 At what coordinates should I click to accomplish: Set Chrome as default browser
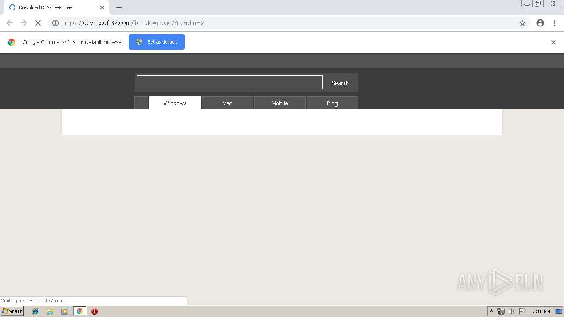click(156, 42)
